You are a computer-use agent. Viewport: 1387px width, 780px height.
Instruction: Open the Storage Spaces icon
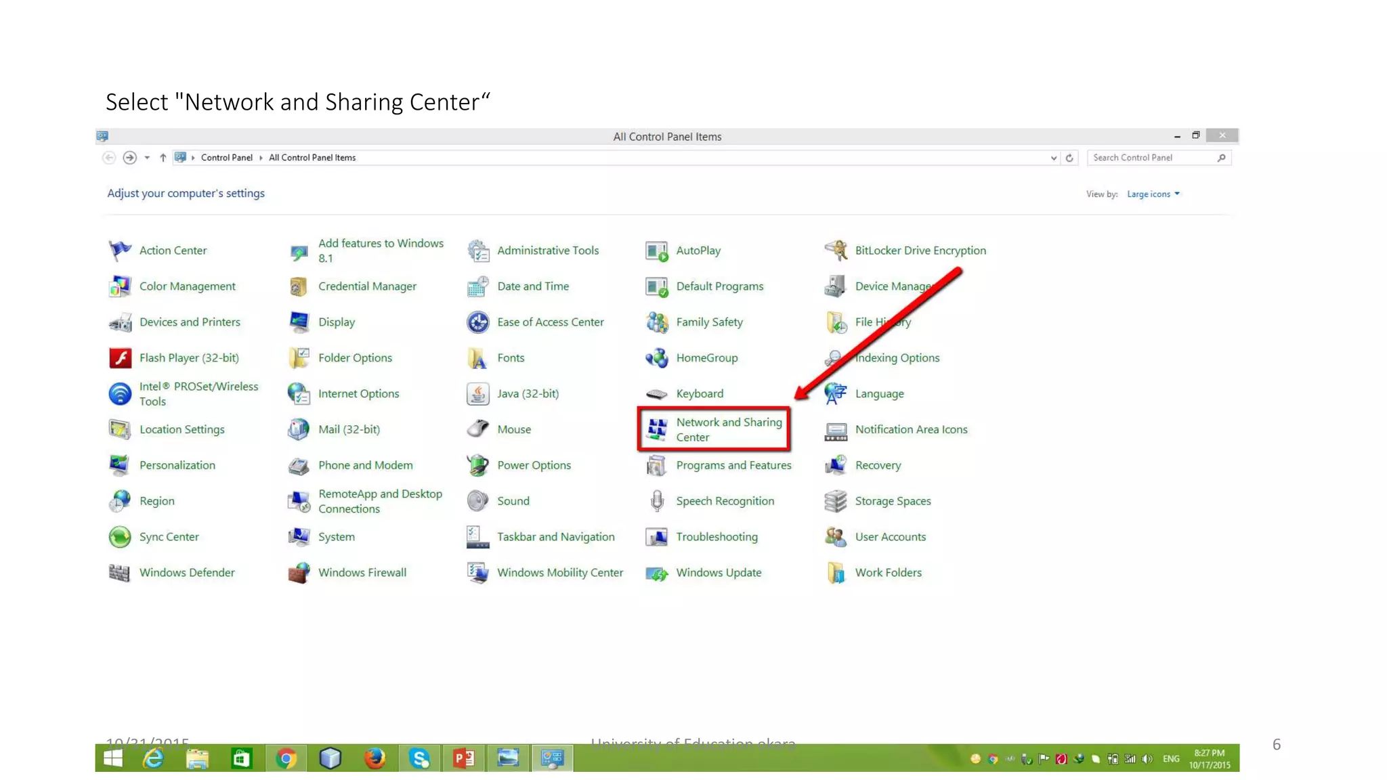pos(835,502)
